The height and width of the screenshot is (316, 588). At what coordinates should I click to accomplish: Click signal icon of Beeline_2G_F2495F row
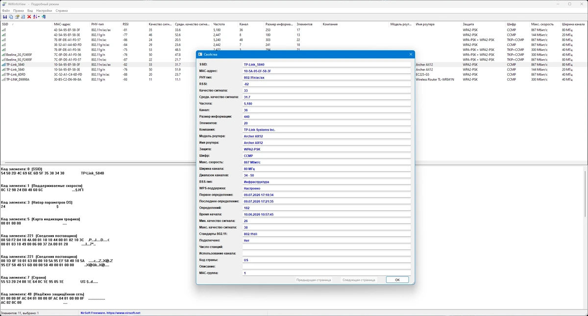[x=3, y=55]
